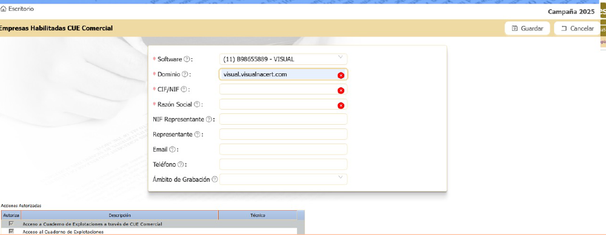Screen dimensions: 606x235
Task: Open the Escritorio link
Action: [21, 8]
